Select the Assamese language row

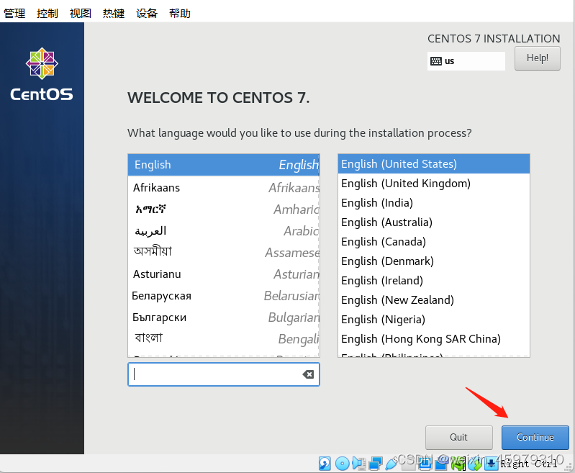click(x=224, y=253)
